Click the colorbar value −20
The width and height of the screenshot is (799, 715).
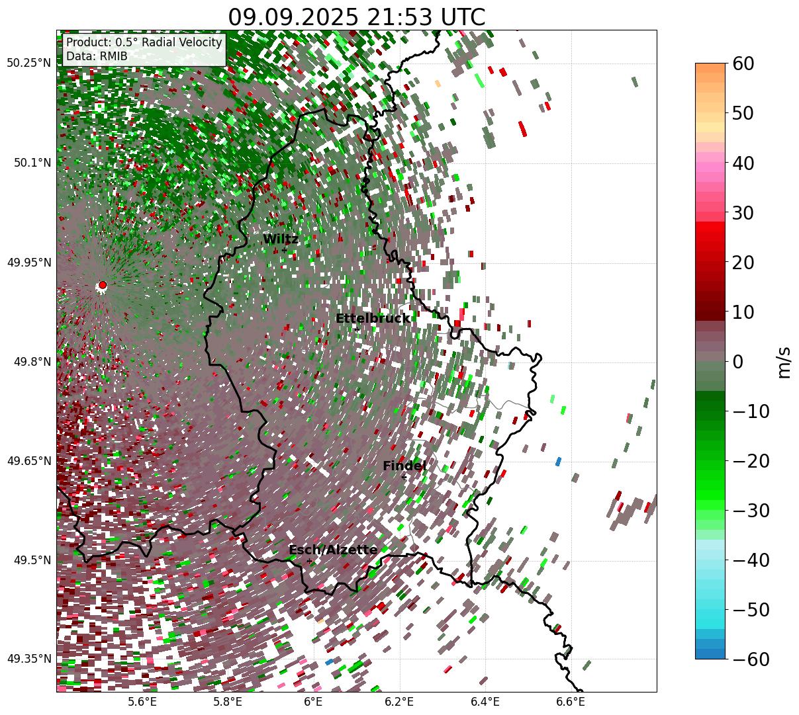(750, 461)
